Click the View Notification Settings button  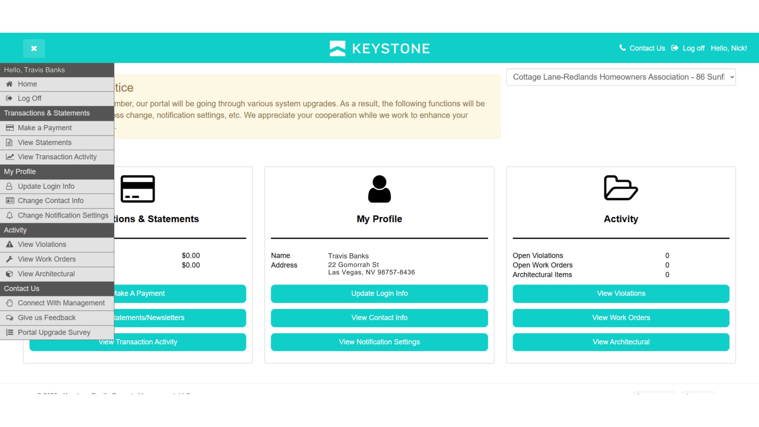[x=379, y=342]
